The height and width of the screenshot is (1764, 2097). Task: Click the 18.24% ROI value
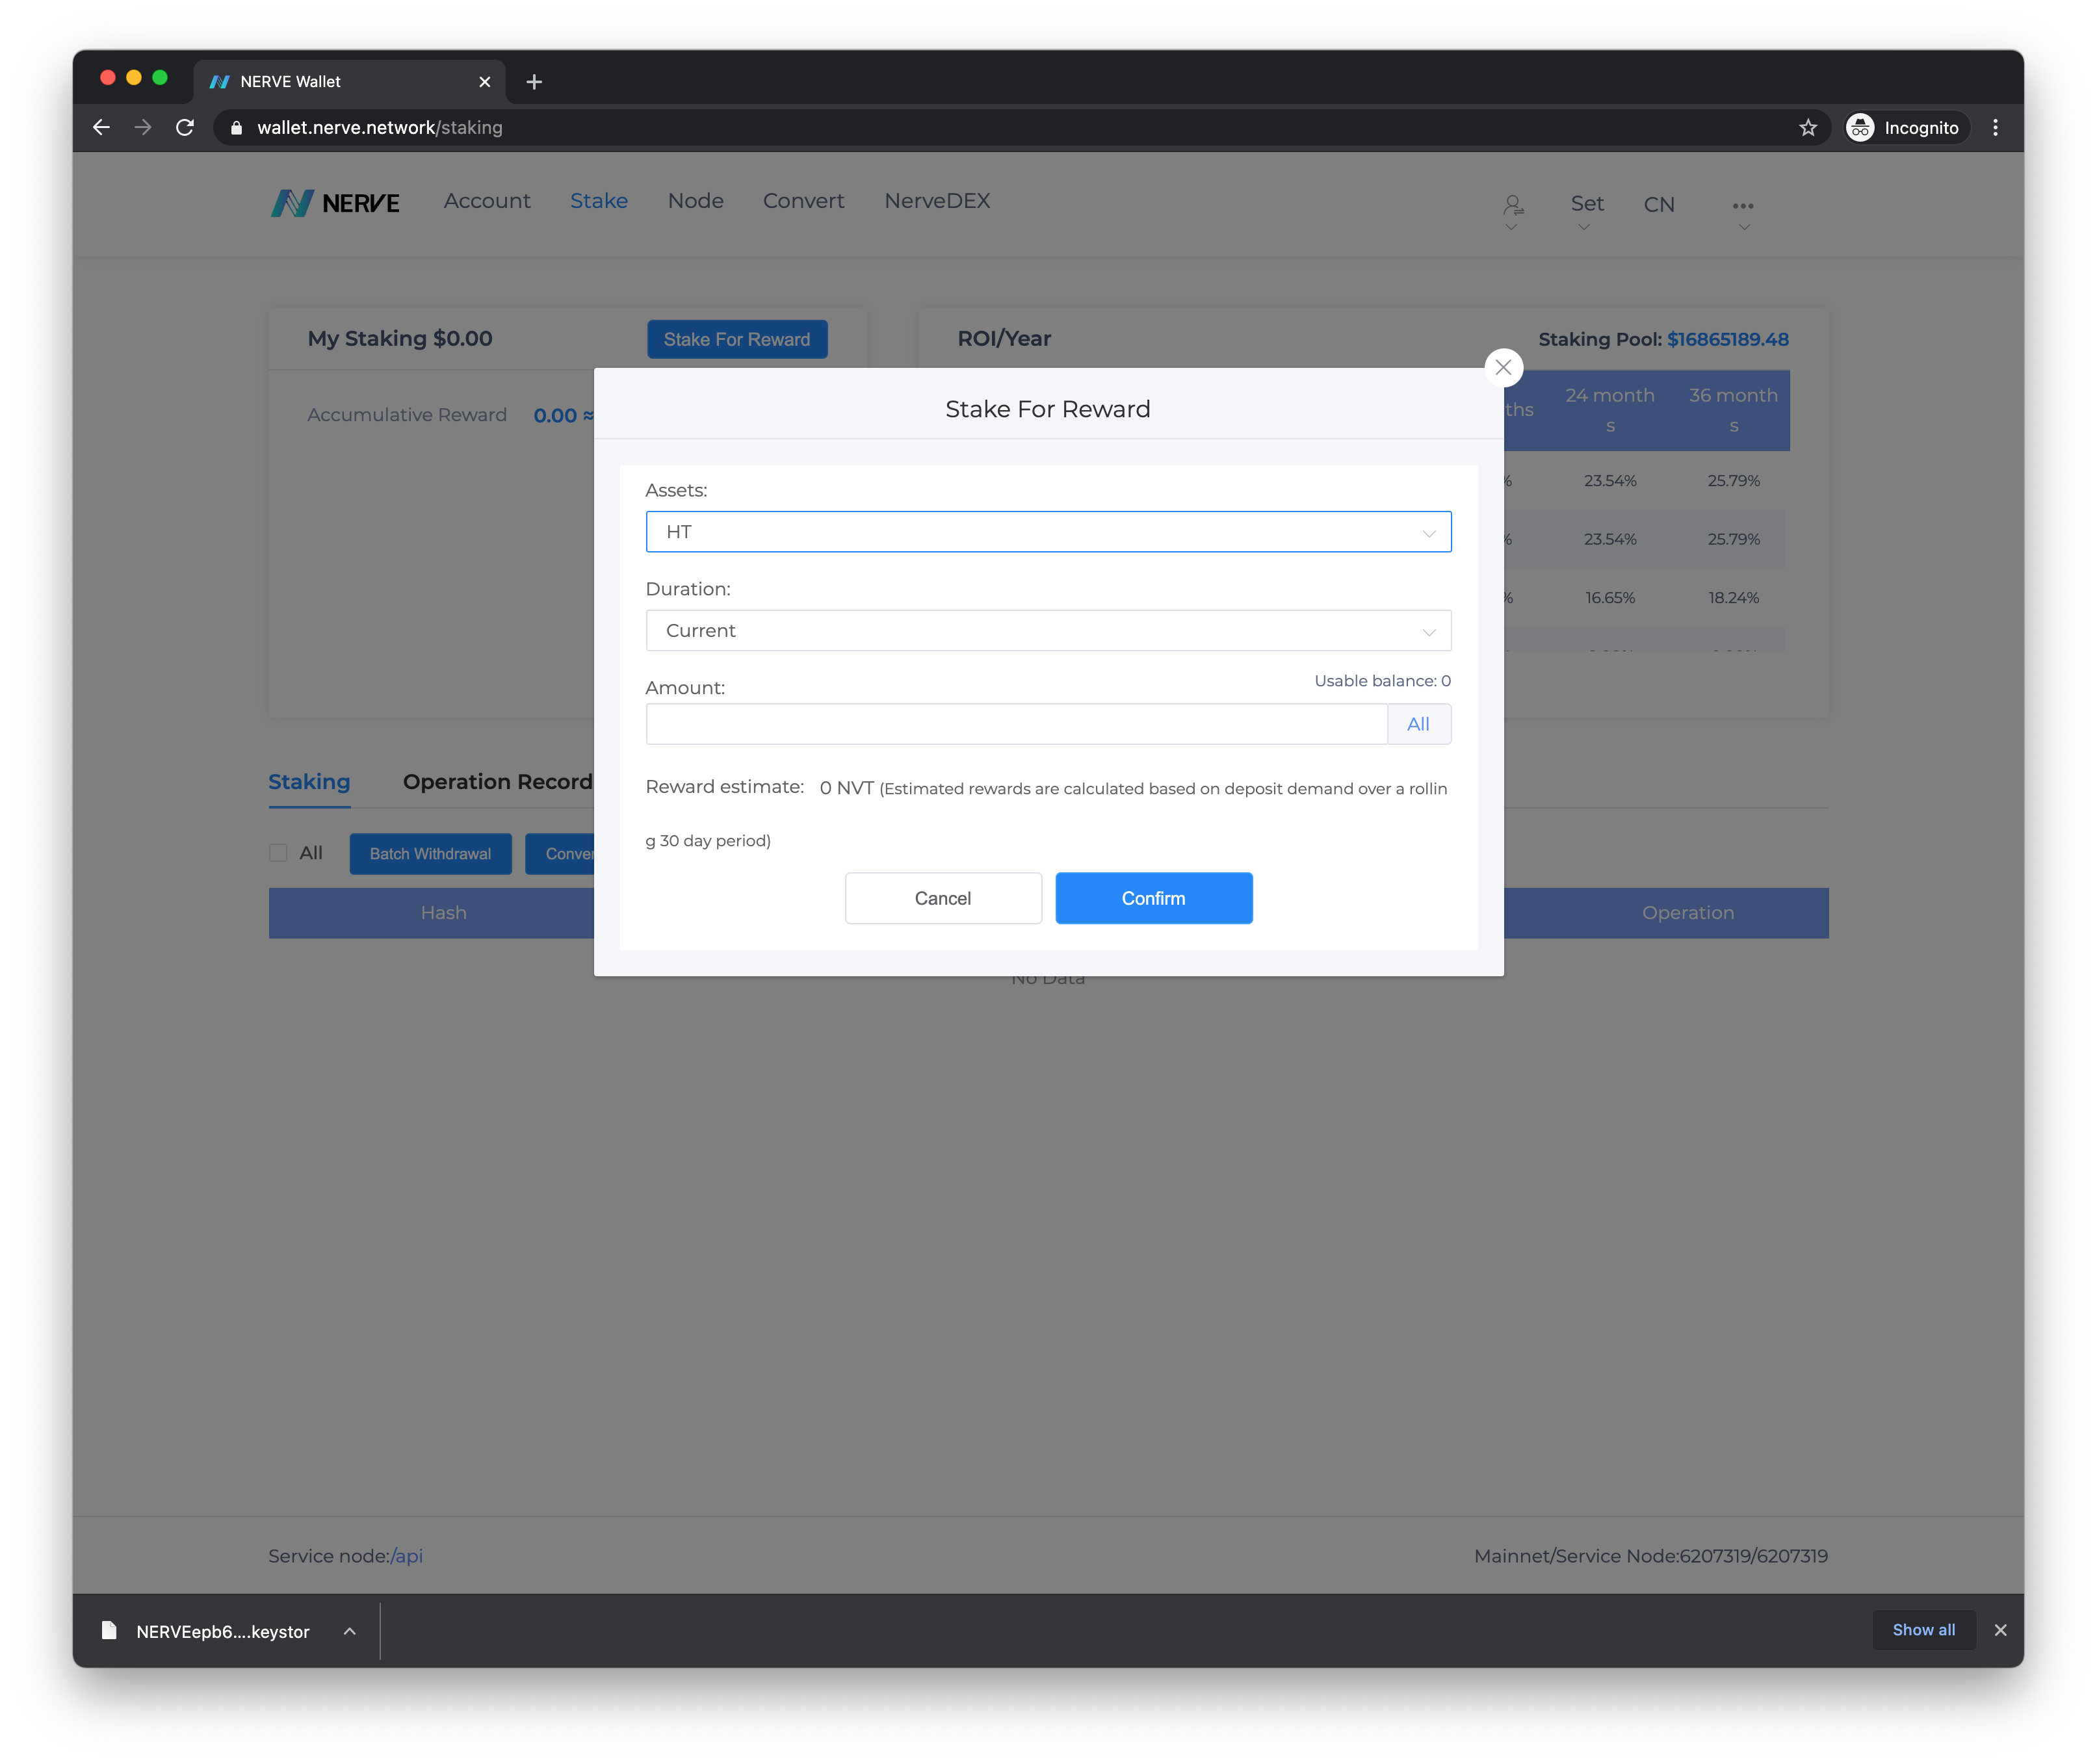(1733, 598)
